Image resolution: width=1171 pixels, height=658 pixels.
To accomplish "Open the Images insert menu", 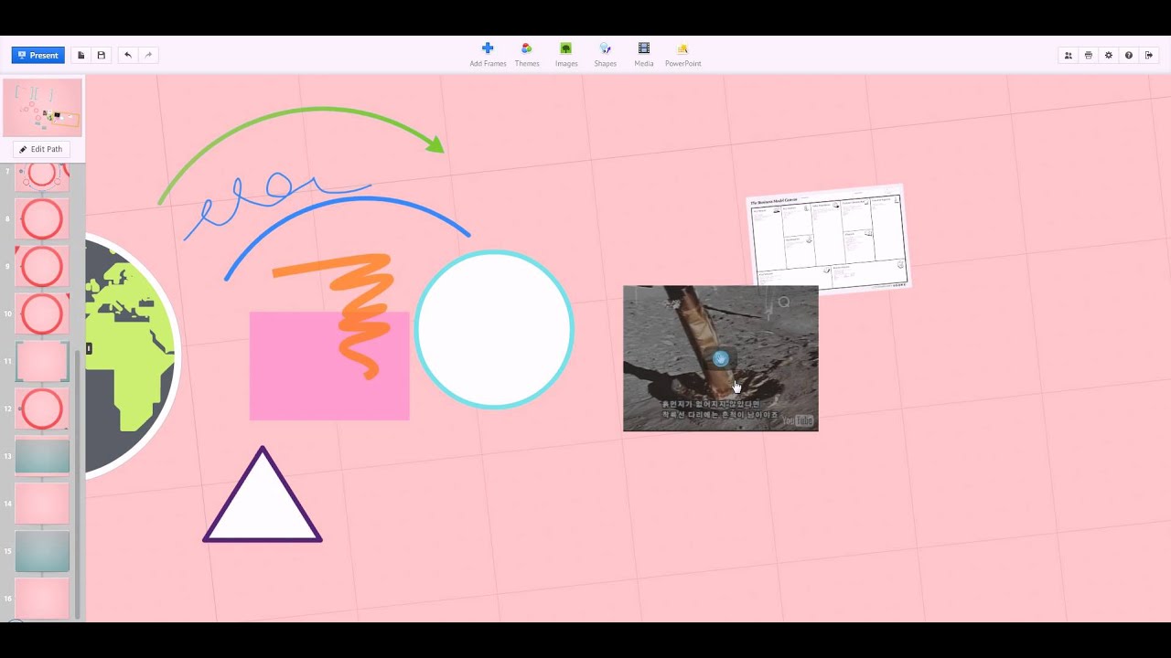I will (x=566, y=55).
